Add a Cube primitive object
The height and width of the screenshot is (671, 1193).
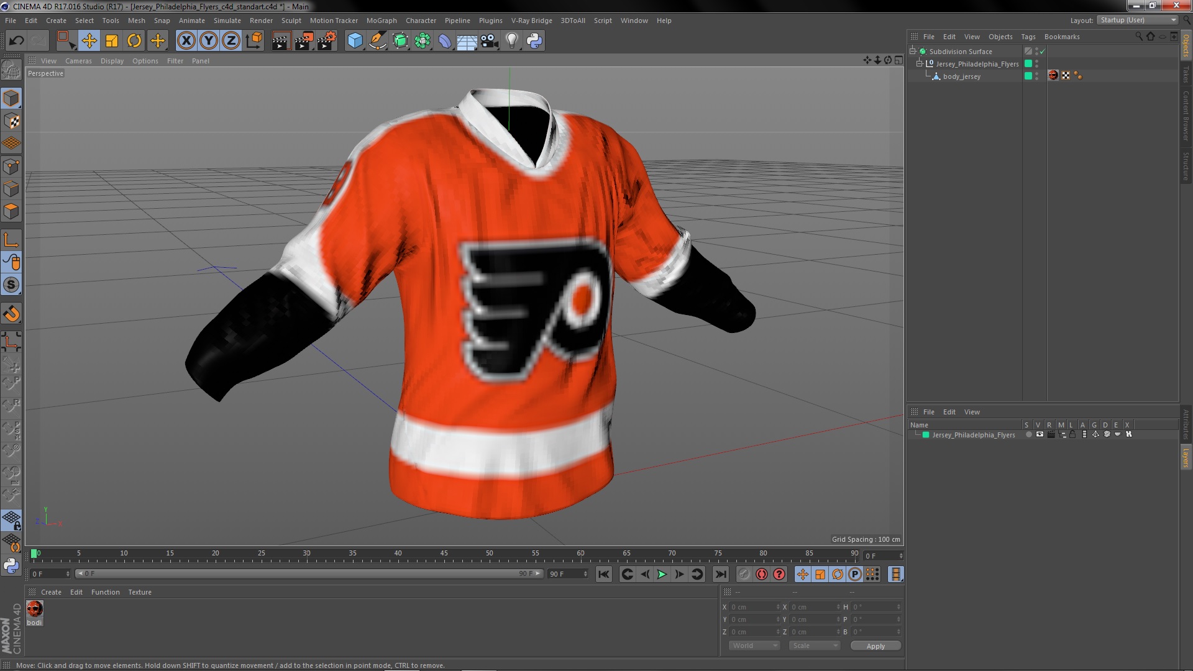[x=355, y=41]
